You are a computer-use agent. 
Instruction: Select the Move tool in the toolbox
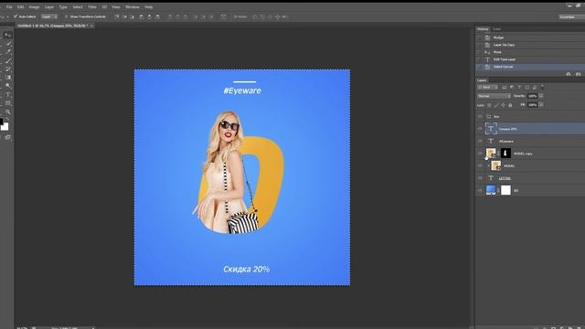coord(7,35)
